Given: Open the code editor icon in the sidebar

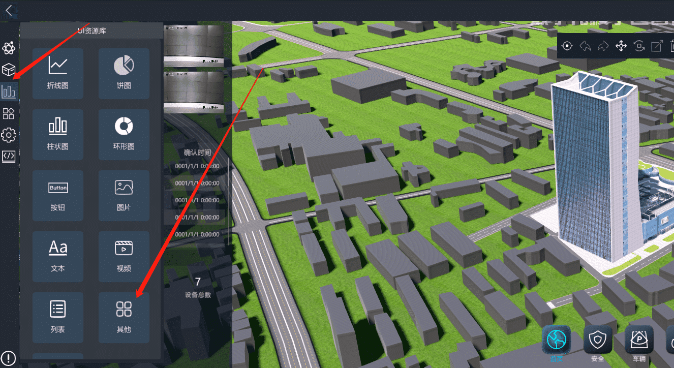Looking at the screenshot, I should tap(9, 157).
